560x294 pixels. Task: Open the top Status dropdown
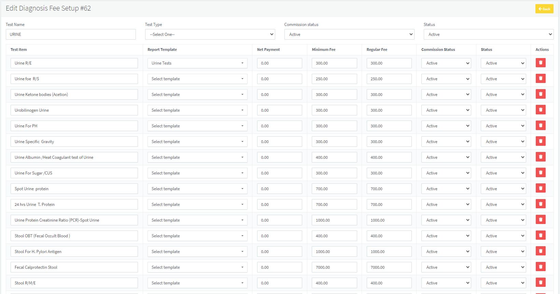click(x=488, y=34)
